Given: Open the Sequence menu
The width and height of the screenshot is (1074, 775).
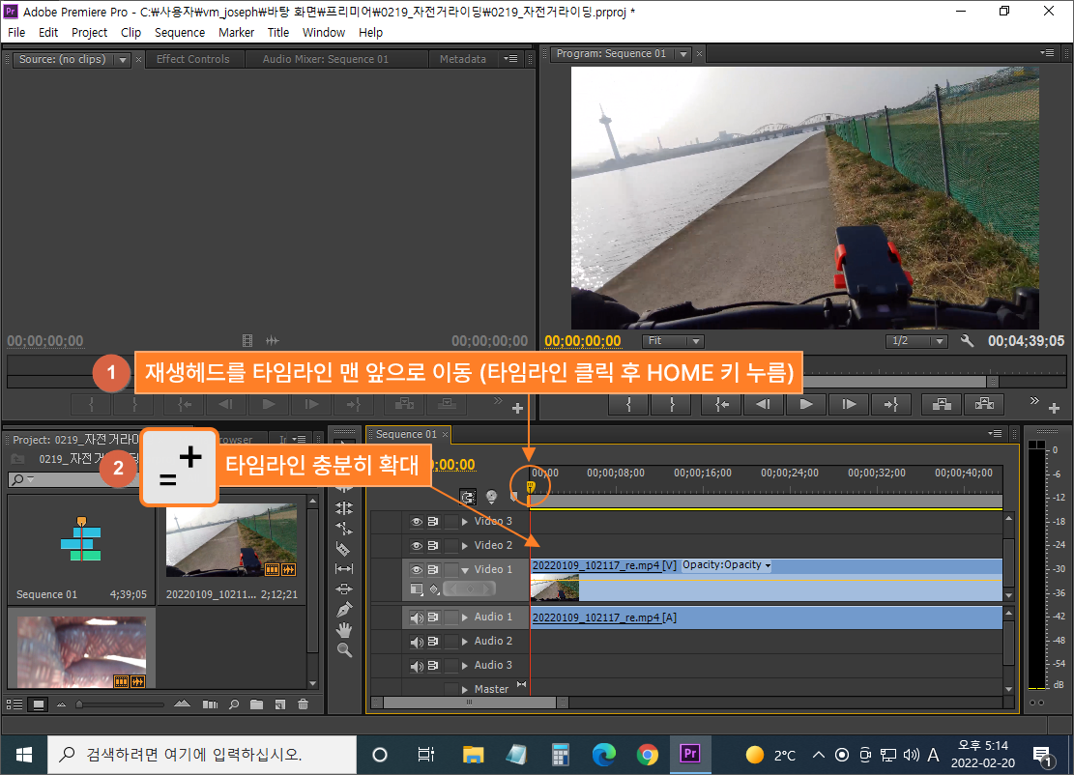Looking at the screenshot, I should click(x=180, y=32).
